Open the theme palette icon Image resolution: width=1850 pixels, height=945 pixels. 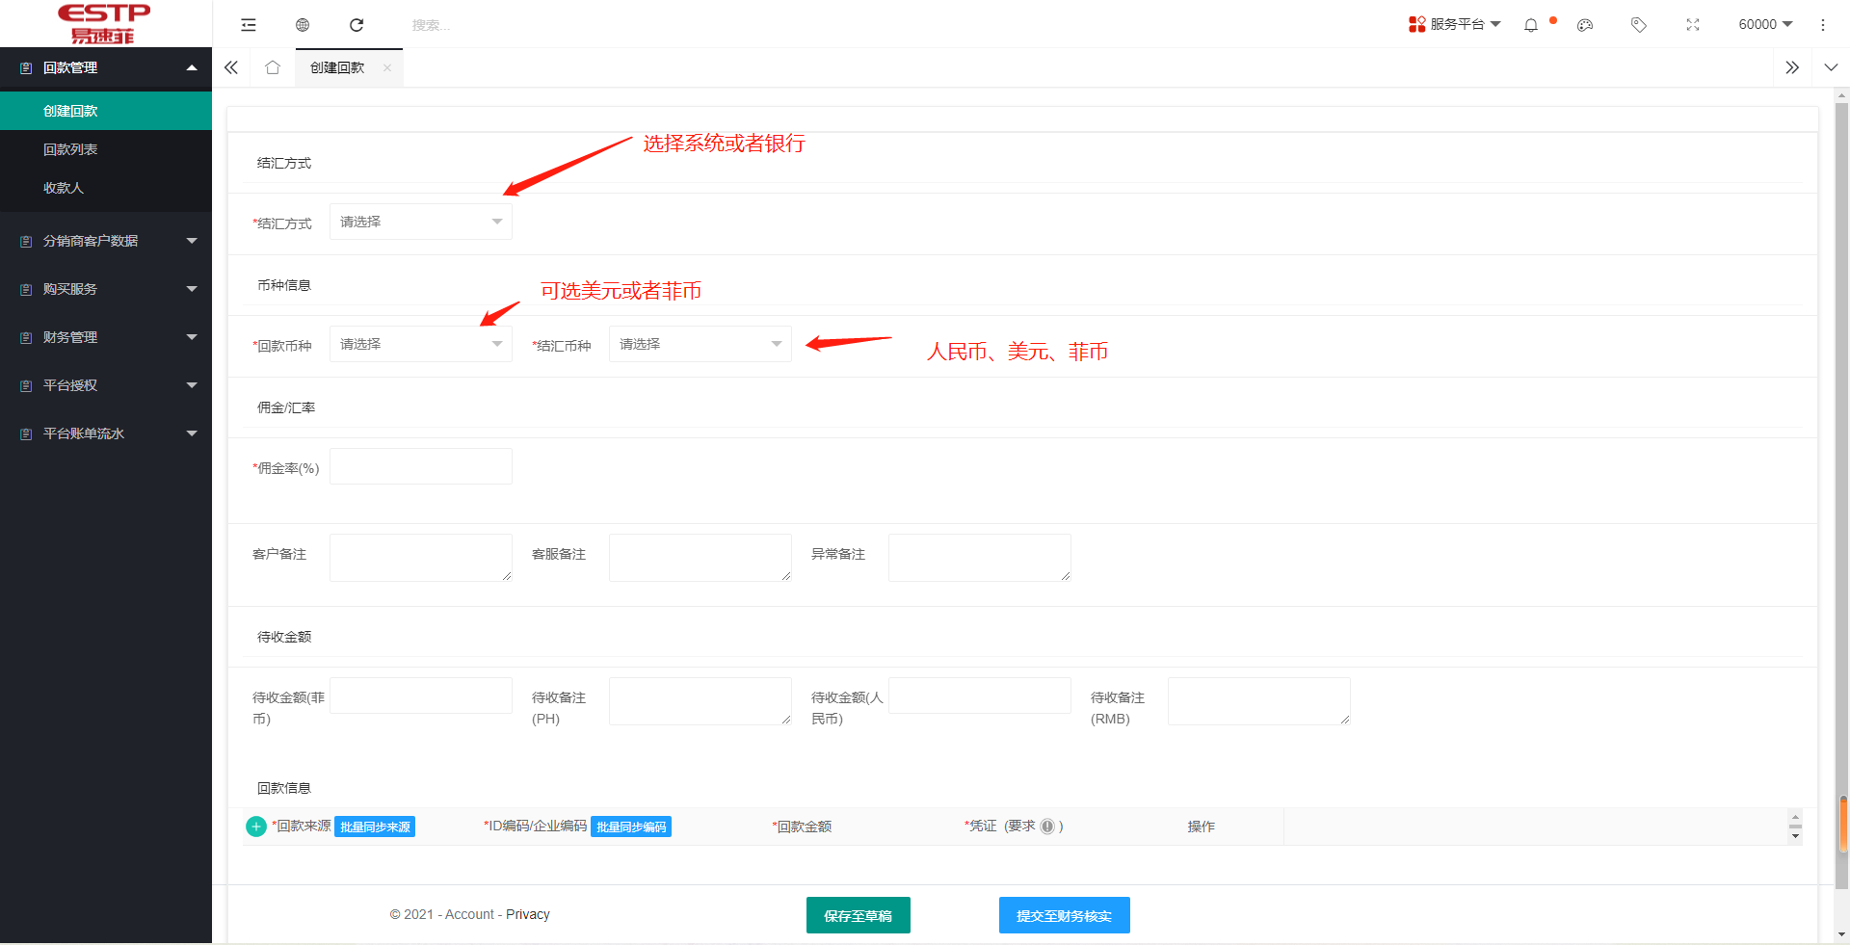[1584, 25]
